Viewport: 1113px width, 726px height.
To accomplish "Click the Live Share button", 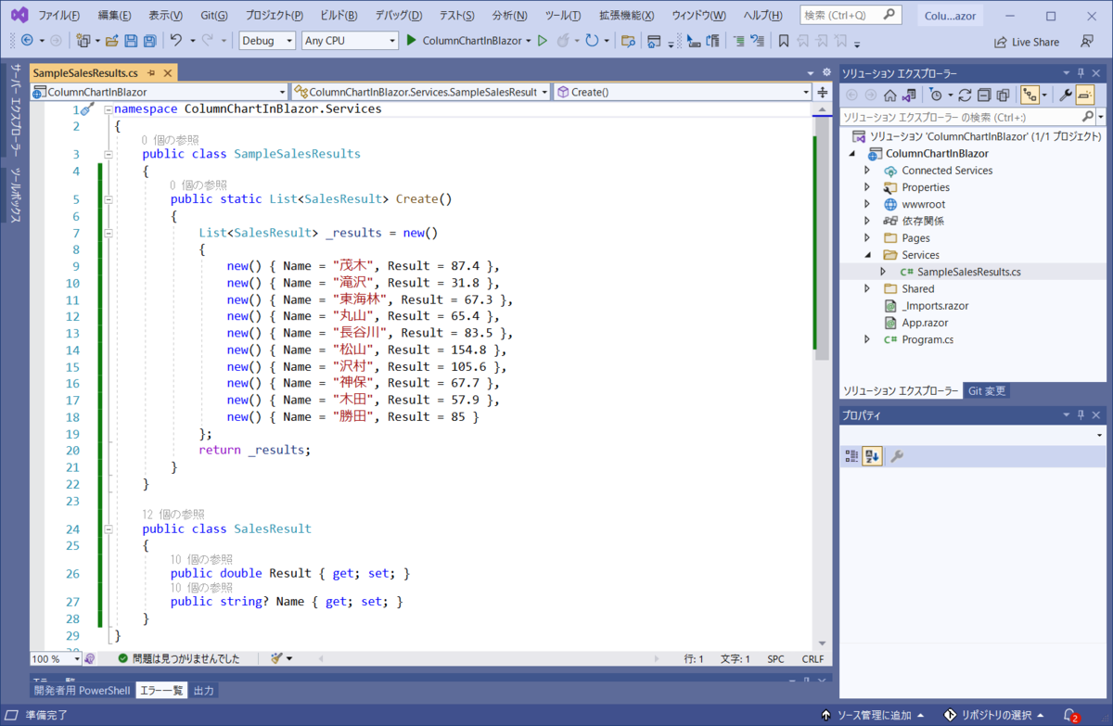I will coord(1026,42).
